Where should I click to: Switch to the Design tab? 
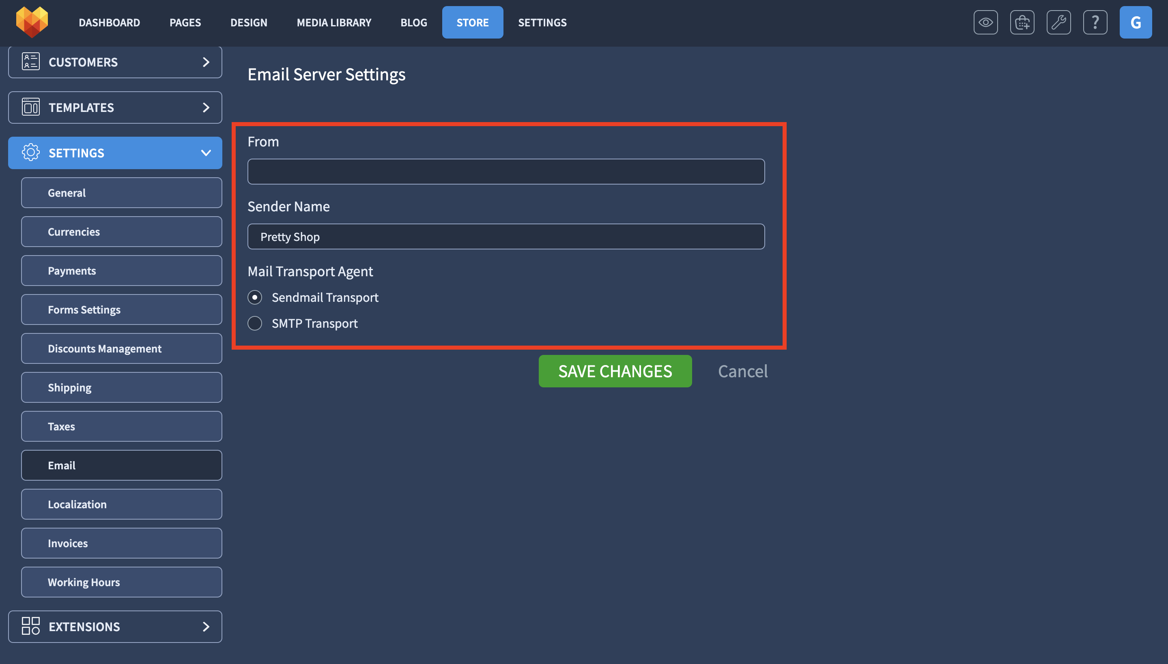click(249, 22)
